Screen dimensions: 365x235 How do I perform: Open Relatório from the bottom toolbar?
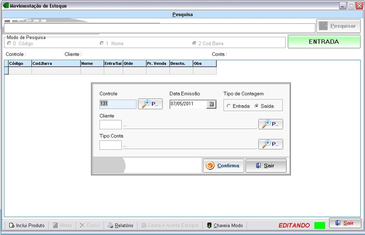120,225
